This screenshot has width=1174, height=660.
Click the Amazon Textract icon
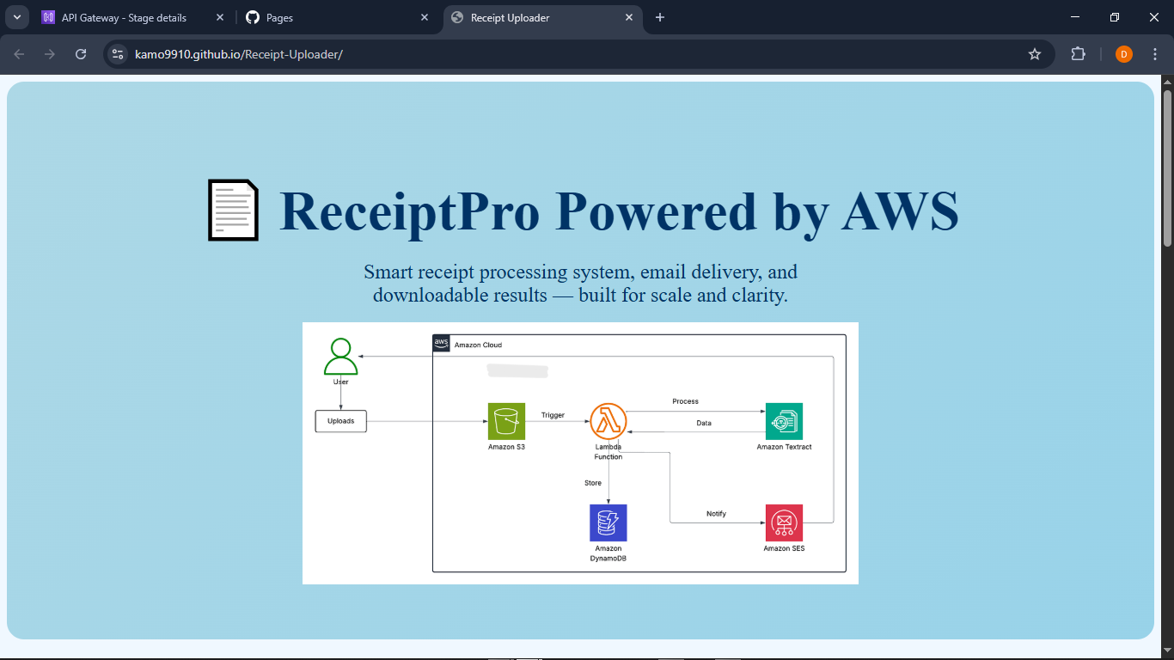point(784,421)
